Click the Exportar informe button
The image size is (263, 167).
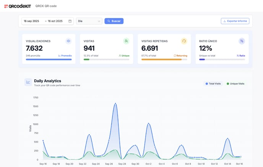235,21
